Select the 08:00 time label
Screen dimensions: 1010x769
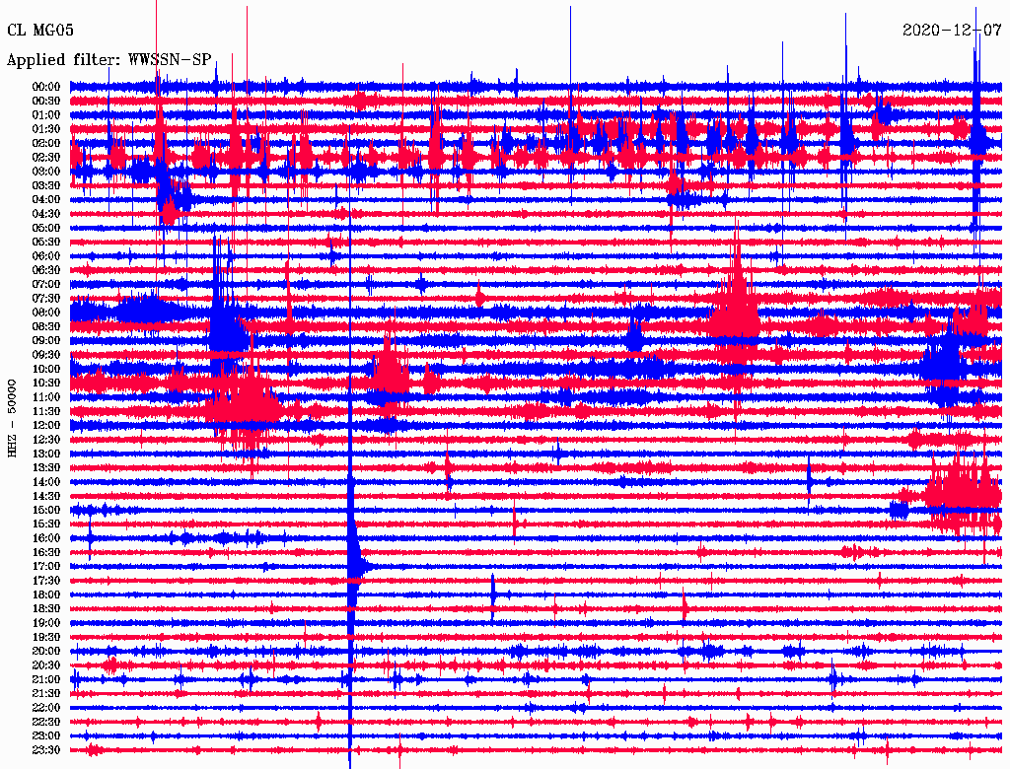pos(45,313)
